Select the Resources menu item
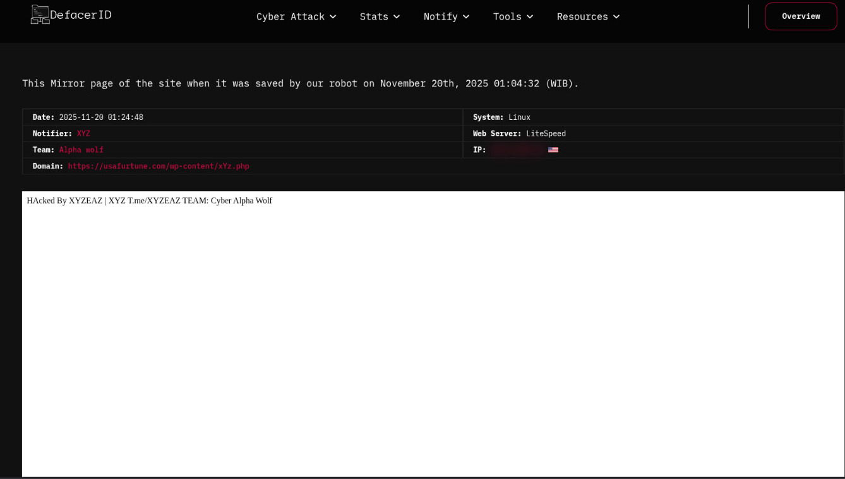Screen dimensions: 845x479 pos(582,16)
